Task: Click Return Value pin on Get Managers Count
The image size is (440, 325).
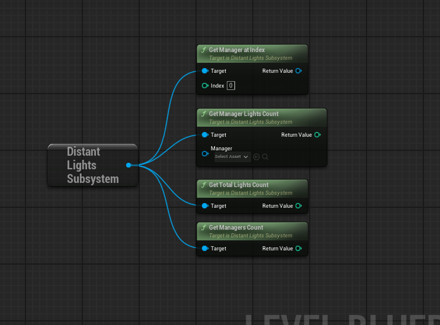Action: point(298,249)
